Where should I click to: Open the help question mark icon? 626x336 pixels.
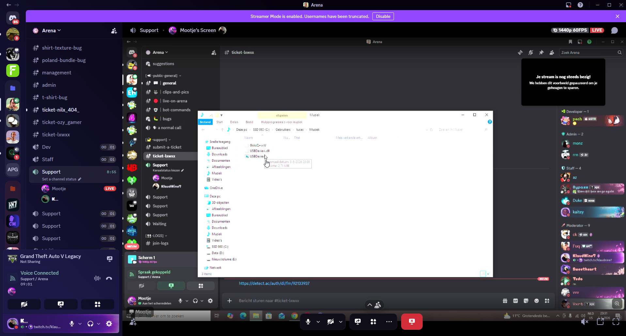click(x=580, y=5)
